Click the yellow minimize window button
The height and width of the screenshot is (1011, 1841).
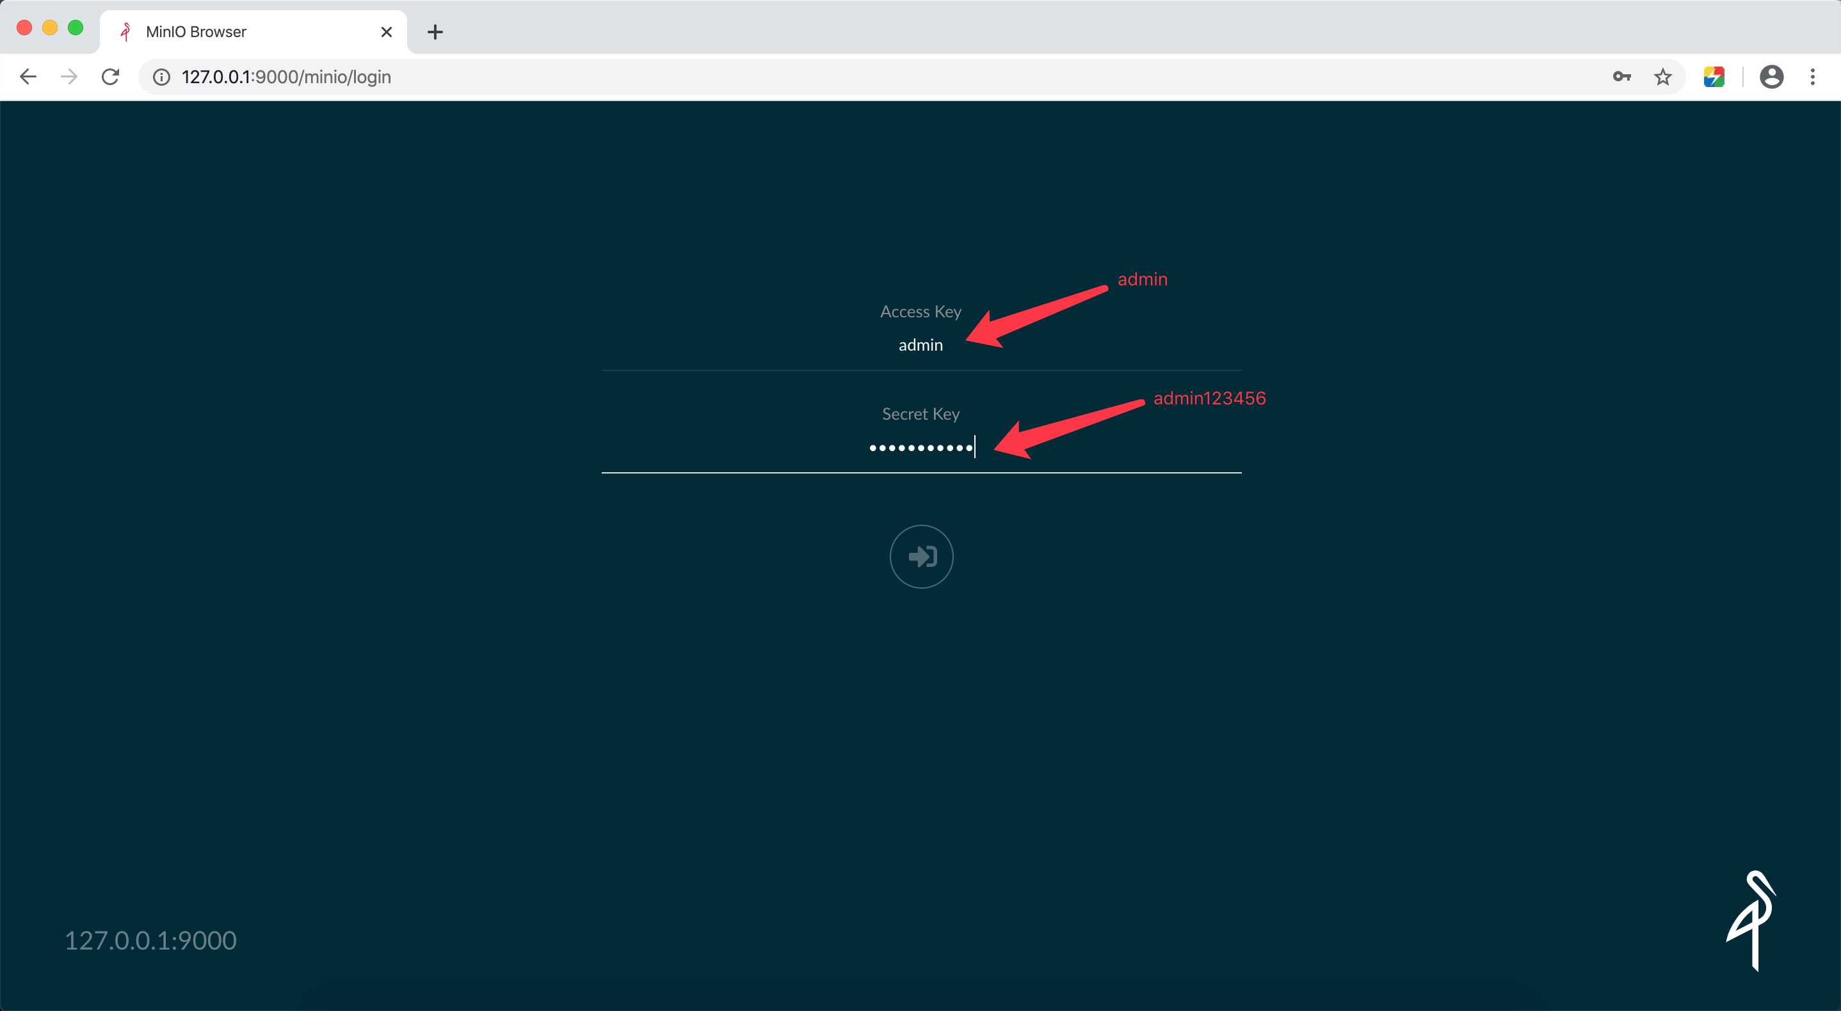50,28
